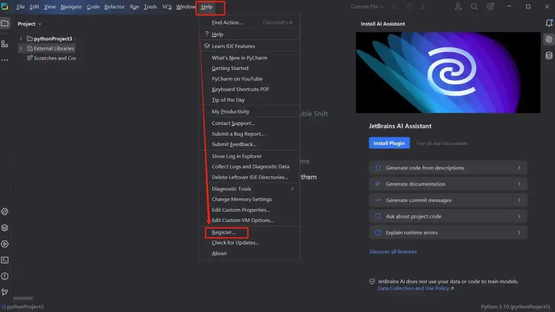The height and width of the screenshot is (312, 555).
Task: Open the File menu
Action: pyautogui.click(x=21, y=7)
